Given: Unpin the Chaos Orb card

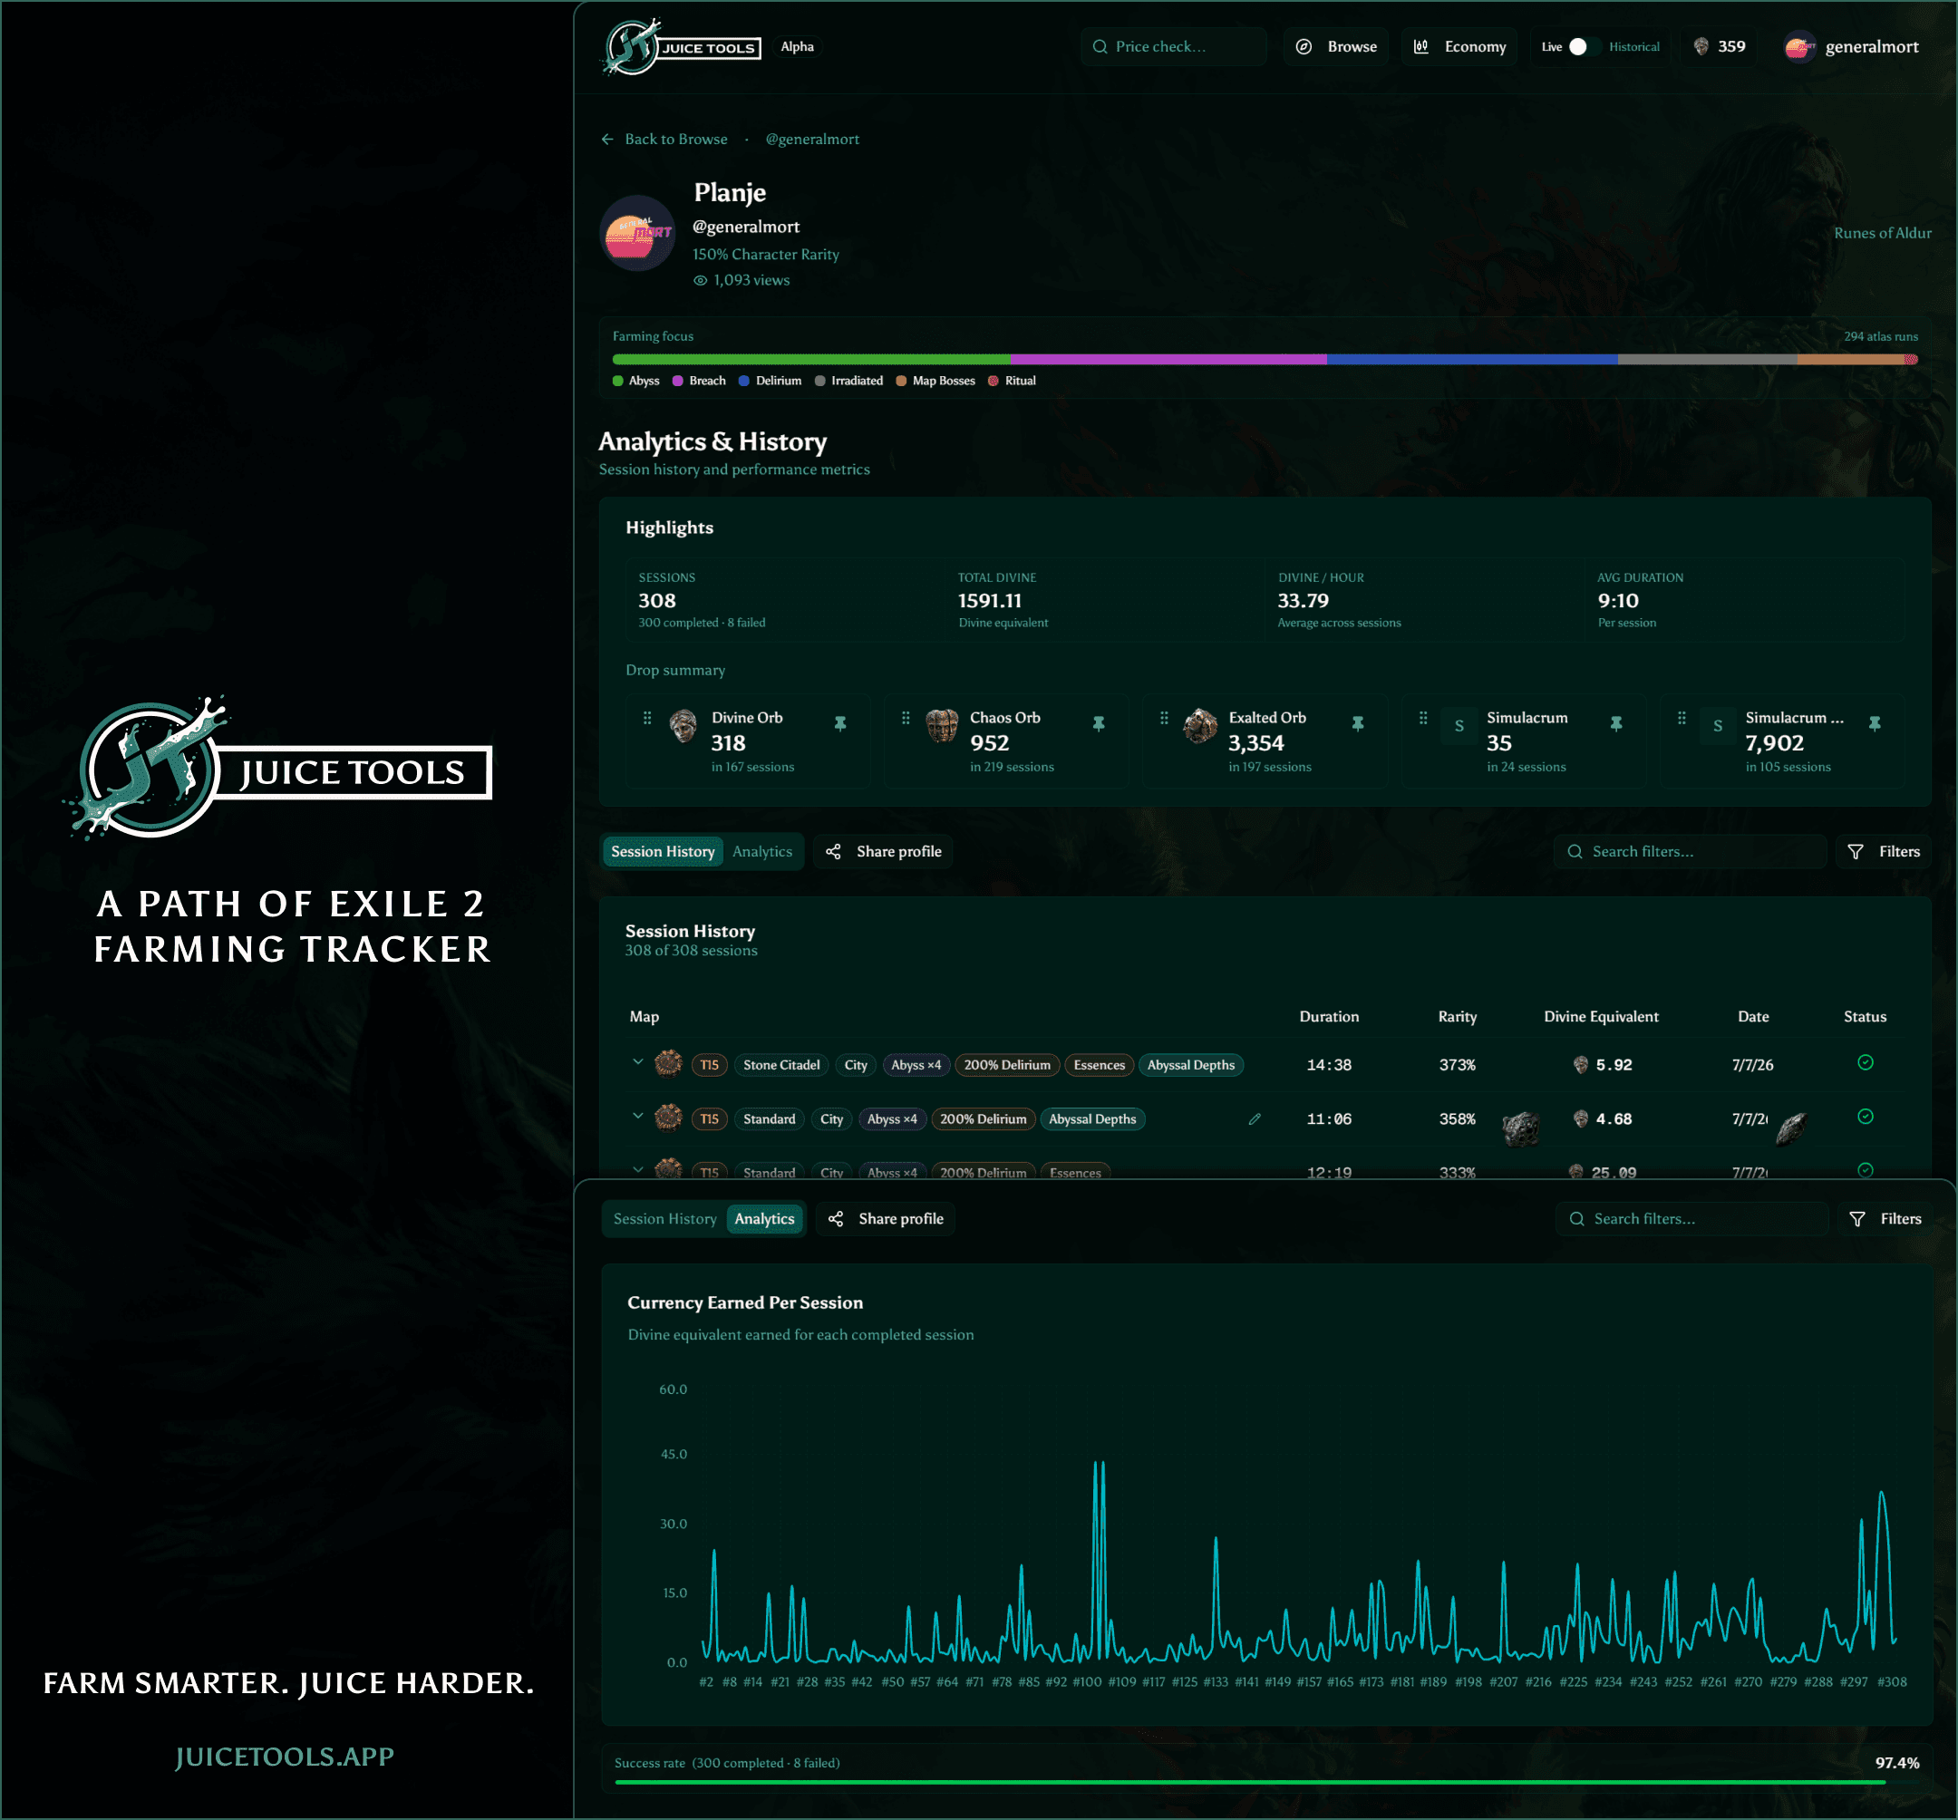Looking at the screenshot, I should pyautogui.click(x=1098, y=724).
